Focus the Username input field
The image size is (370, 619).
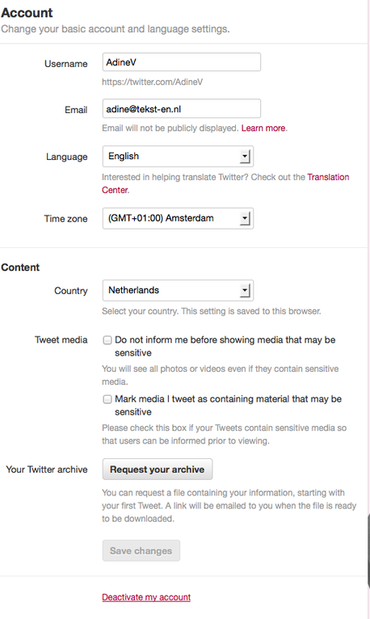coord(182,62)
